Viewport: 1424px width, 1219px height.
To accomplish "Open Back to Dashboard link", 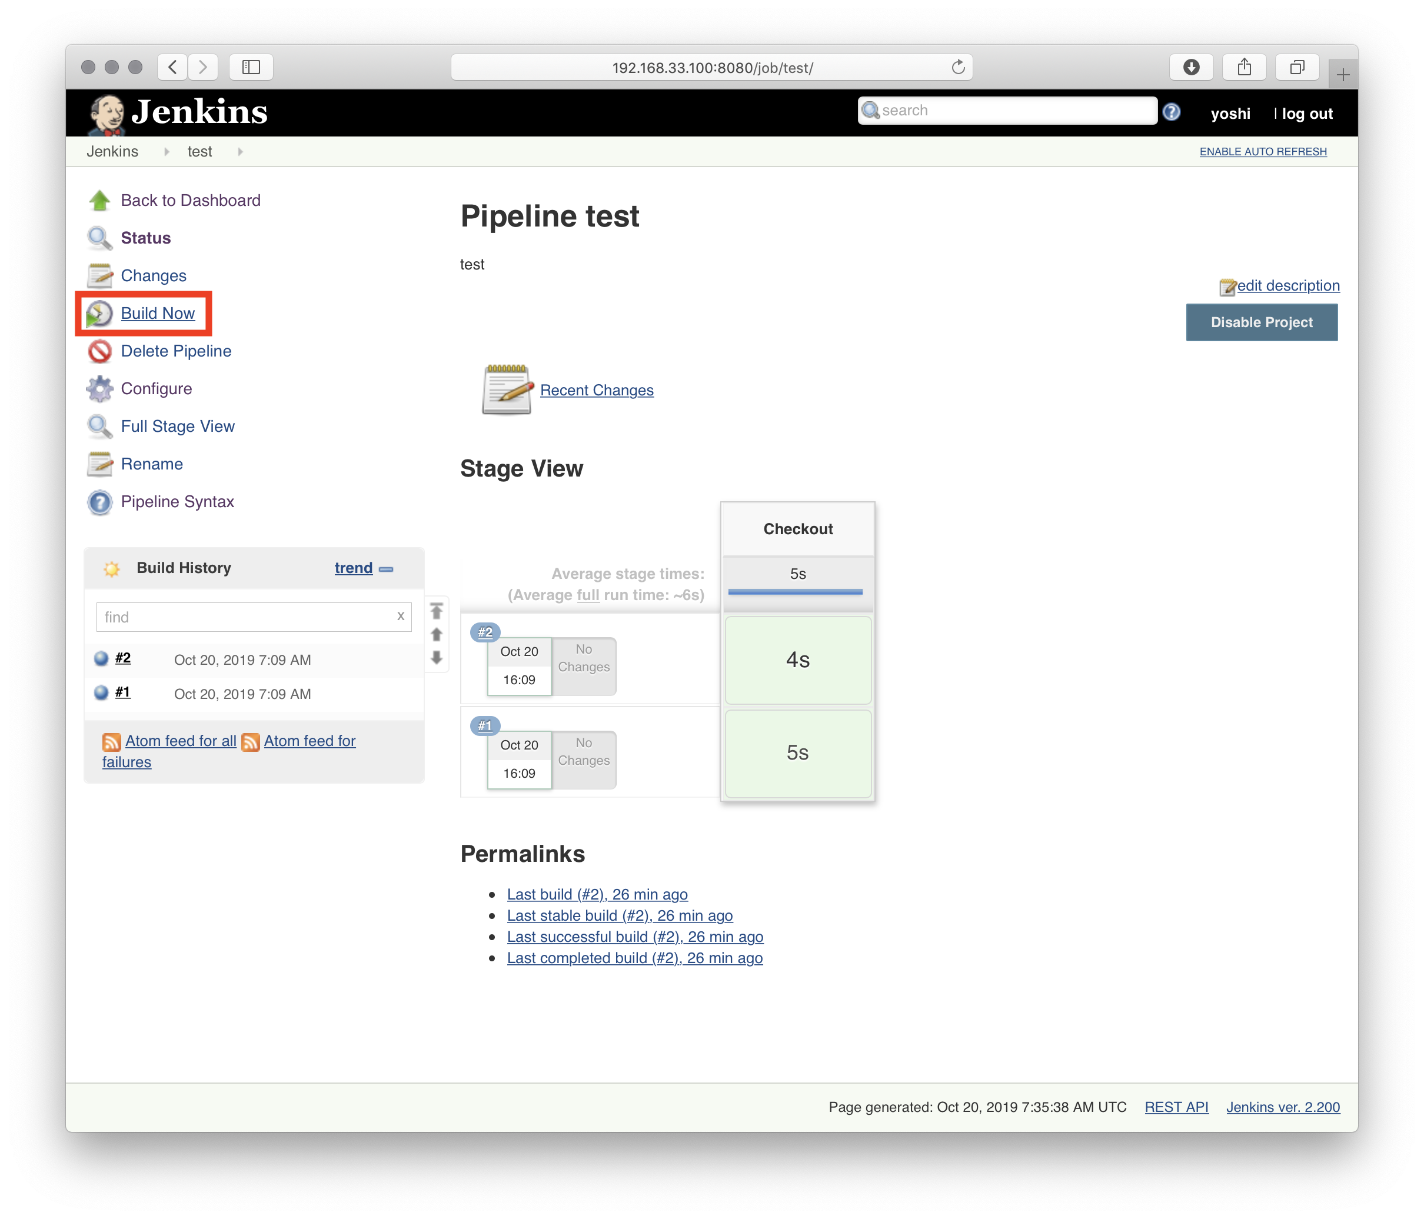I will click(x=191, y=201).
